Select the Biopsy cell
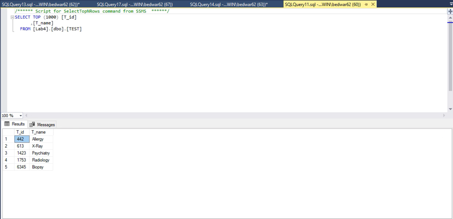 [41, 167]
